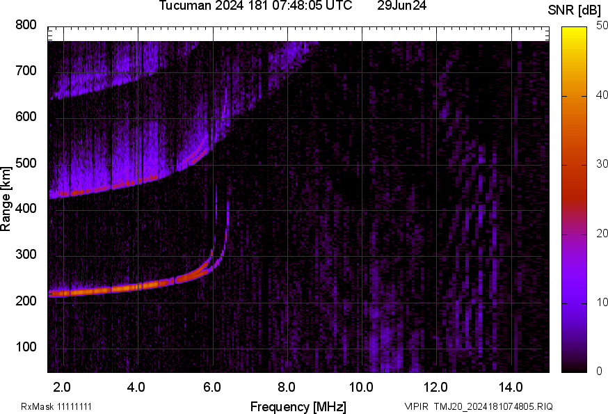Screen dimensions: 608x414
Task: Click the range tick label '700'
Action: tap(26, 71)
